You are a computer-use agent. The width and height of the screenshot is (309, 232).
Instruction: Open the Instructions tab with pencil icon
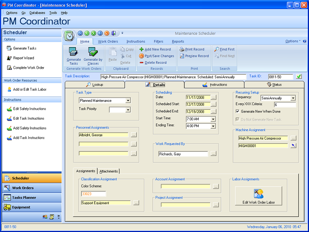[x=214, y=85]
